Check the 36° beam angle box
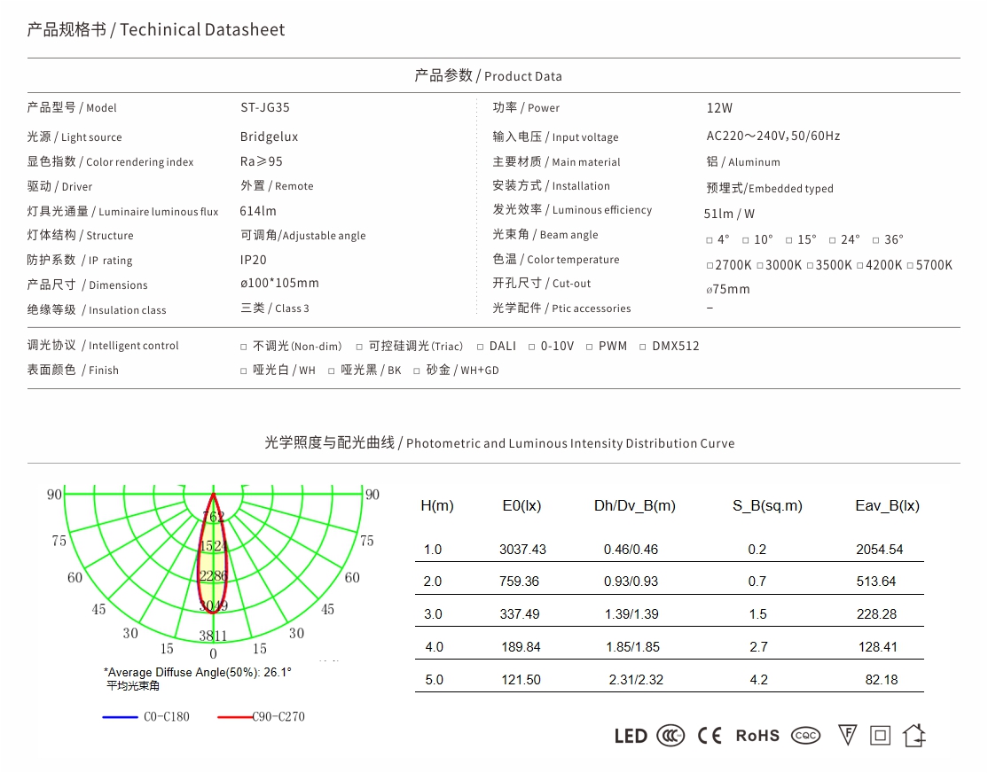The width and height of the screenshot is (988, 773). (876, 240)
